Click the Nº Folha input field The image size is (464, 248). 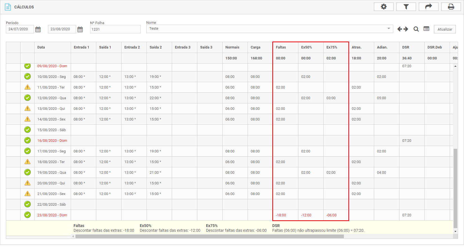tap(115, 29)
